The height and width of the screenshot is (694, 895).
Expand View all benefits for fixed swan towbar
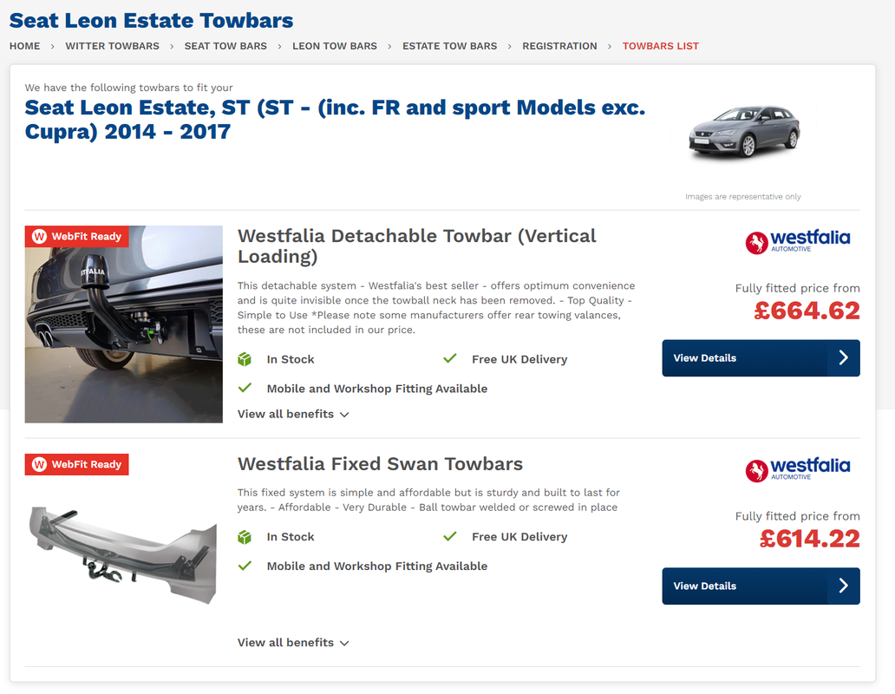tap(293, 643)
